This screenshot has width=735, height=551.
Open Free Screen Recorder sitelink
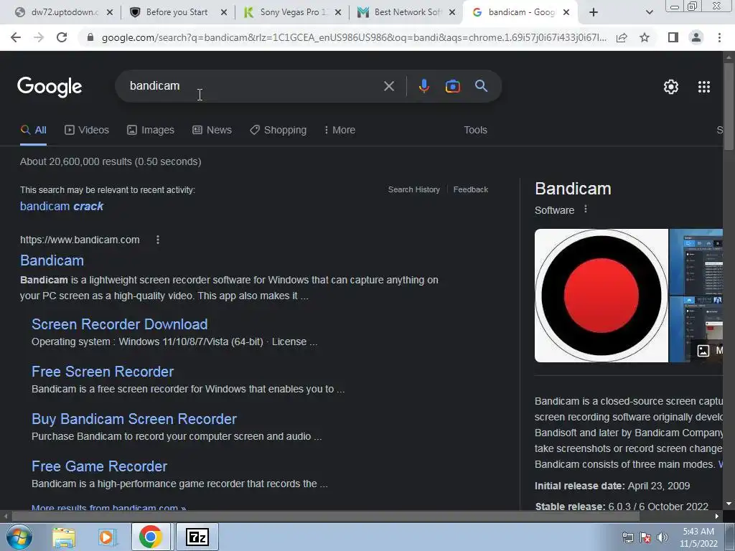[x=103, y=372]
